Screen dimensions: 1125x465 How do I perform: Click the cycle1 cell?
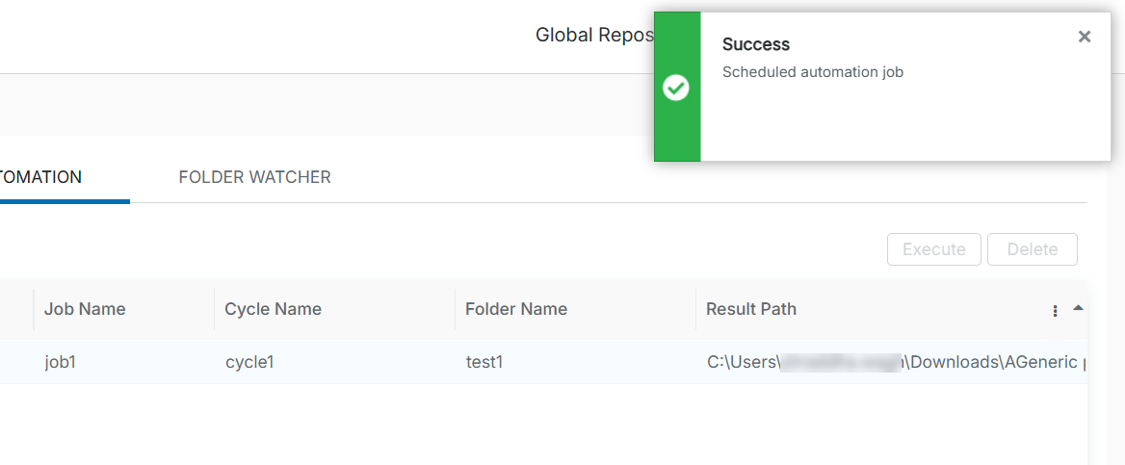(249, 362)
